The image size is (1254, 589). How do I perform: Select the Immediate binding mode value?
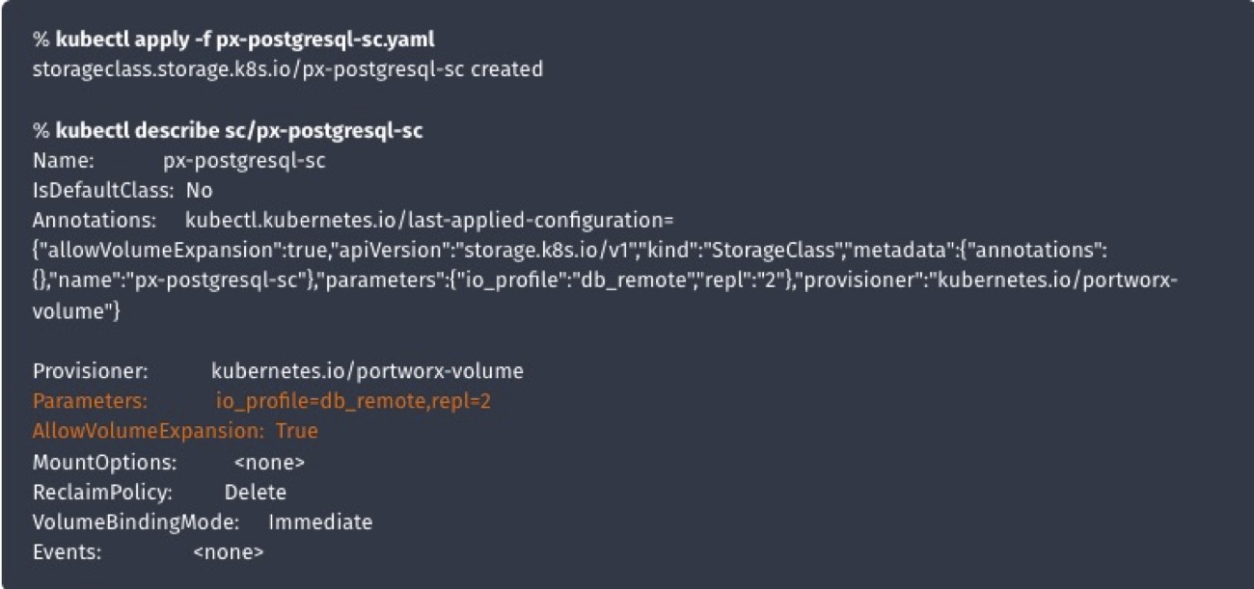click(320, 522)
